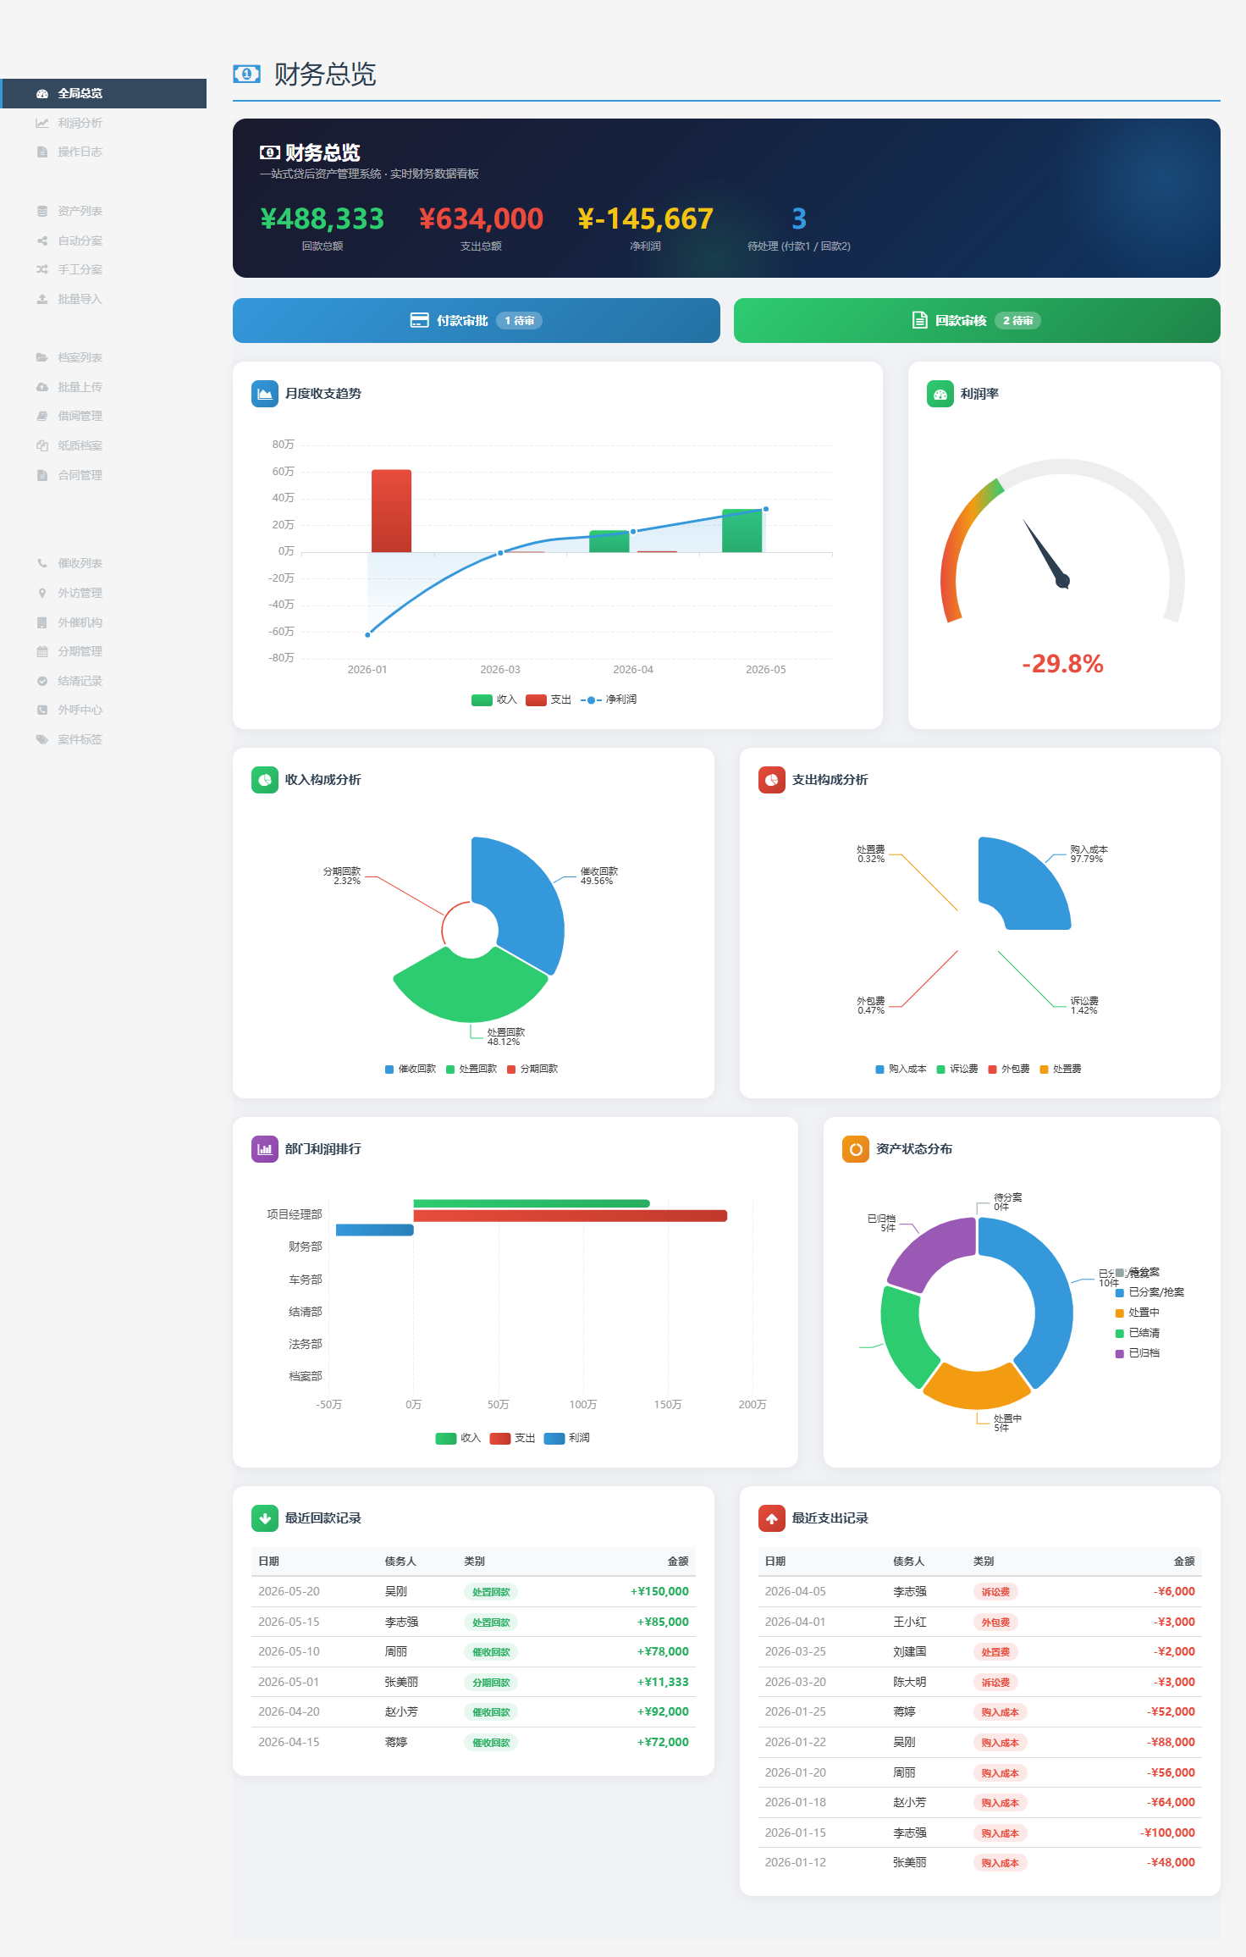Click the green 处置回款 pie slice
This screenshot has height=1957, width=1246.
471,987
